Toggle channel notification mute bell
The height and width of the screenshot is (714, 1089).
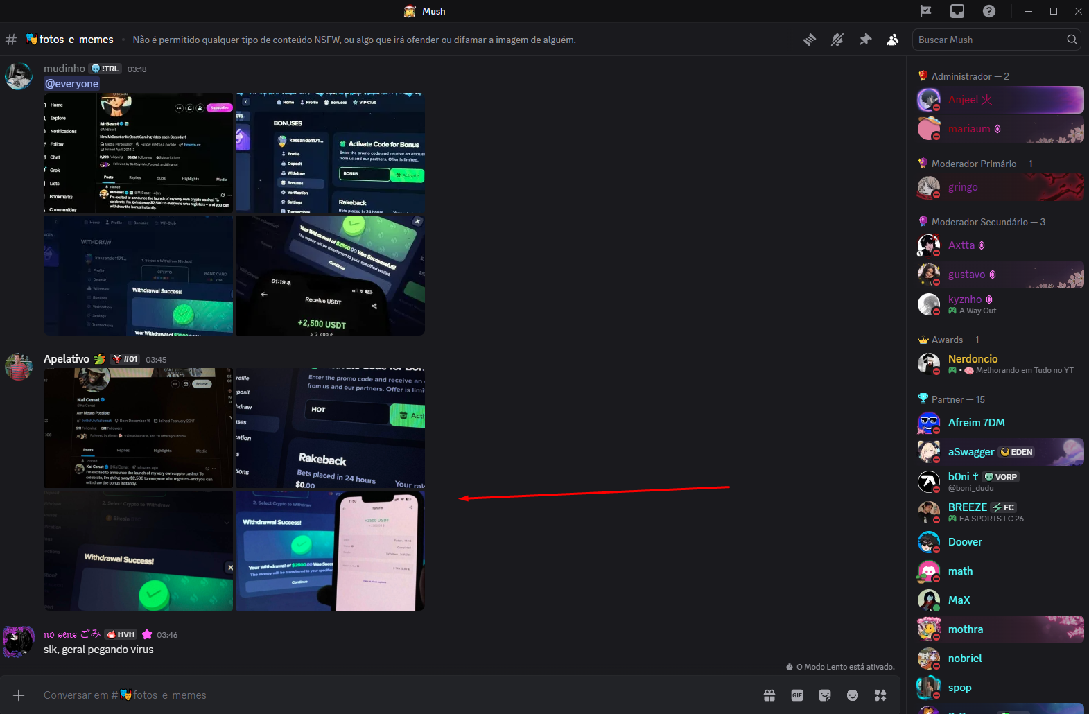point(837,40)
